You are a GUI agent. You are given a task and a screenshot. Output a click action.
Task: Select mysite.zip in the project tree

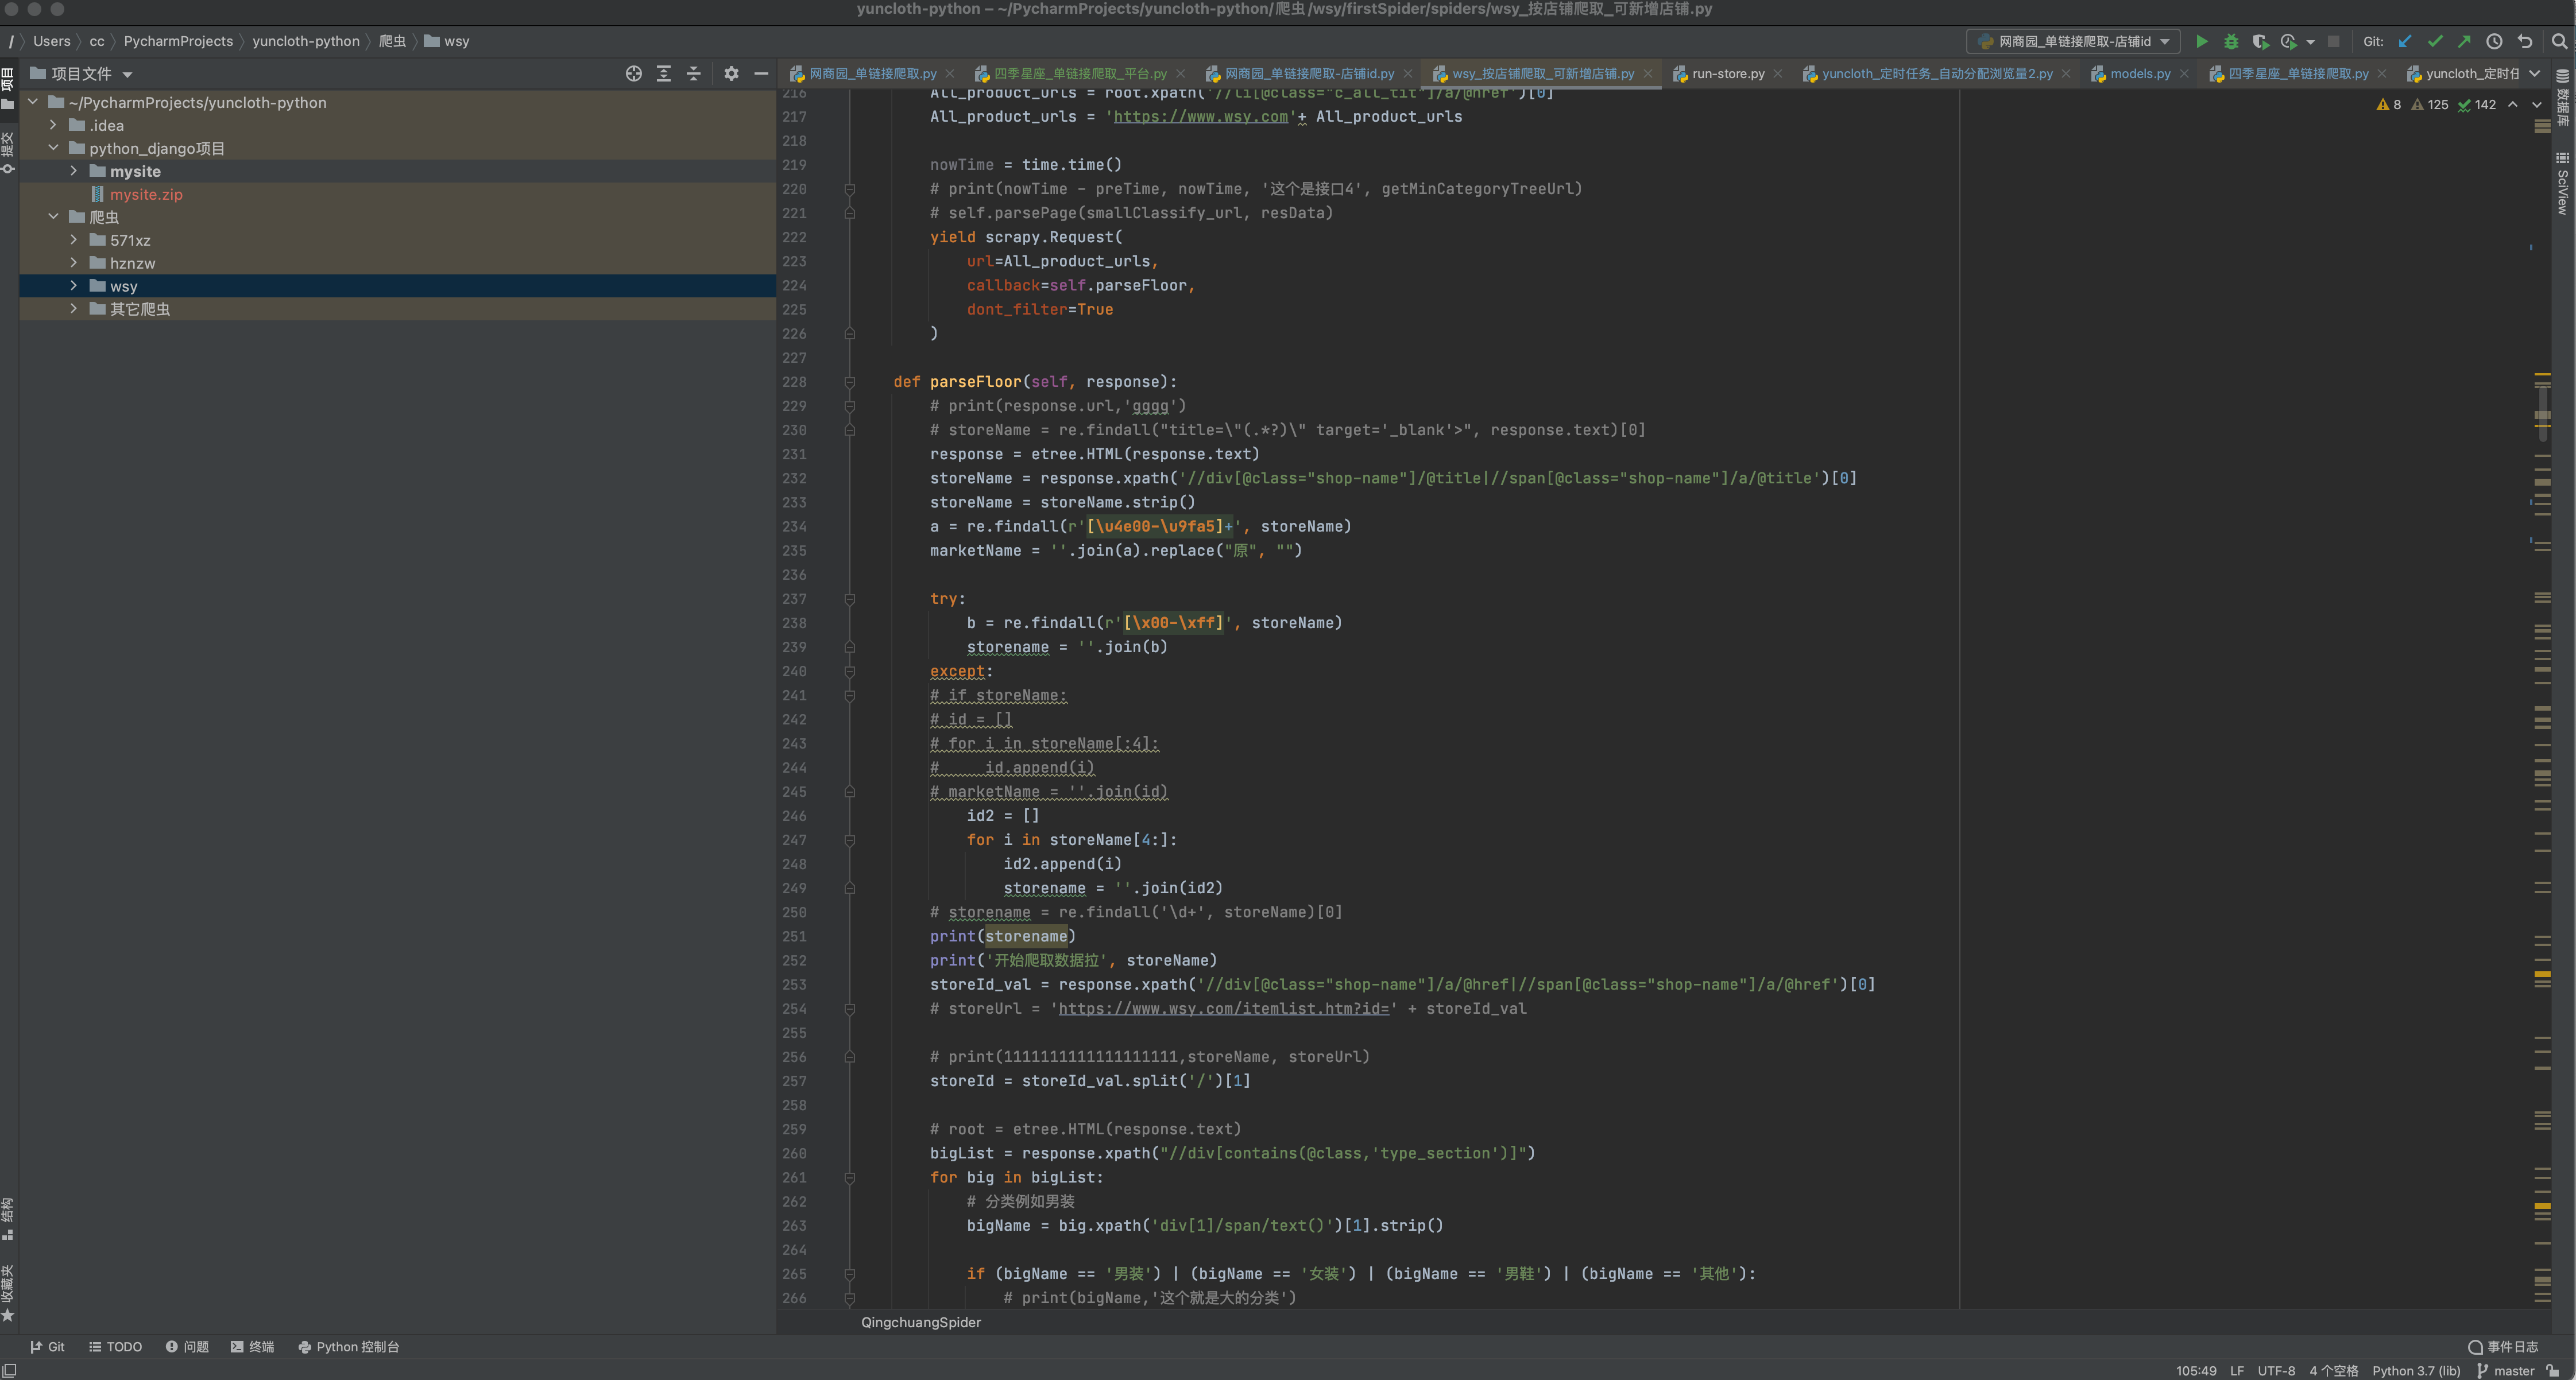coord(146,194)
